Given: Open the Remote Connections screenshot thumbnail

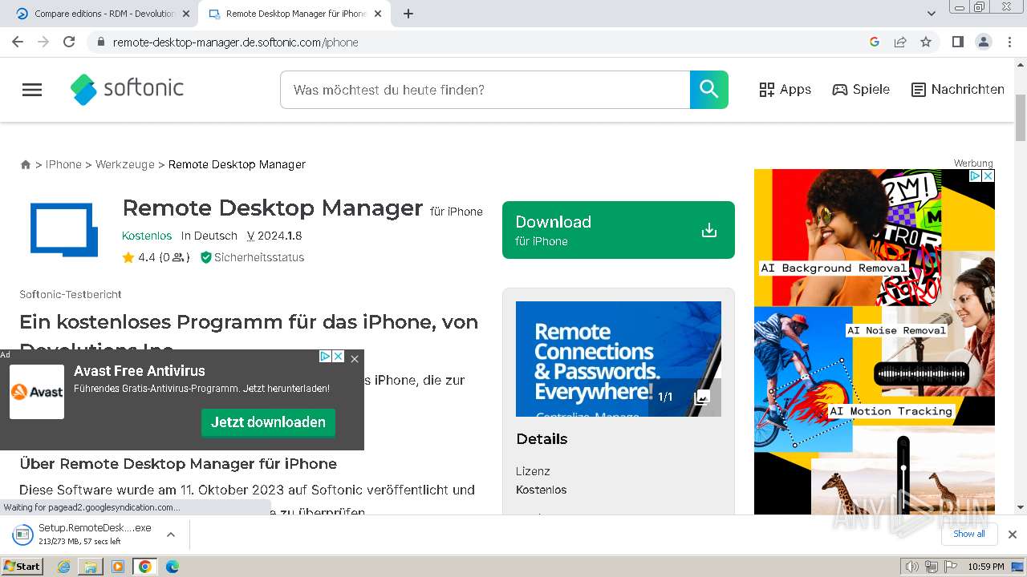Looking at the screenshot, I should (618, 359).
